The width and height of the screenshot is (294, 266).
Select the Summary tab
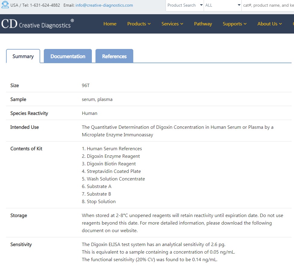point(23,56)
